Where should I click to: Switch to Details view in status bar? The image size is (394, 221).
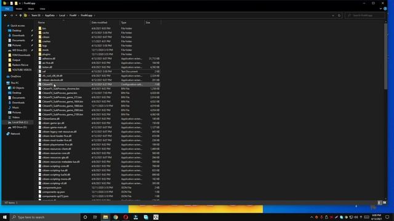(x=380, y=203)
